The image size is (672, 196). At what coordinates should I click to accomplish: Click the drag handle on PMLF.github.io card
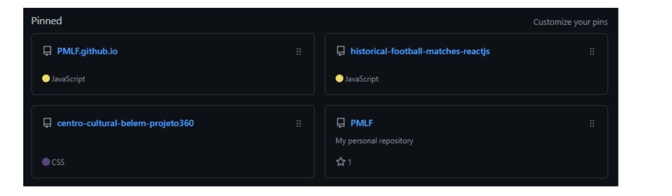pyautogui.click(x=298, y=52)
